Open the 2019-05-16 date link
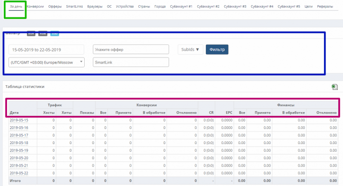This screenshot has width=343, height=186. click(19, 128)
